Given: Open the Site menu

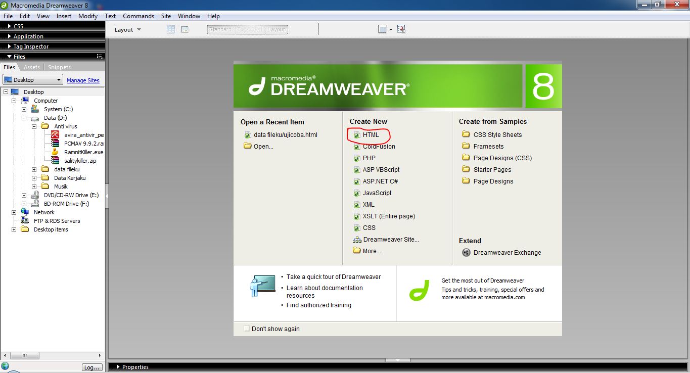Looking at the screenshot, I should coord(166,16).
